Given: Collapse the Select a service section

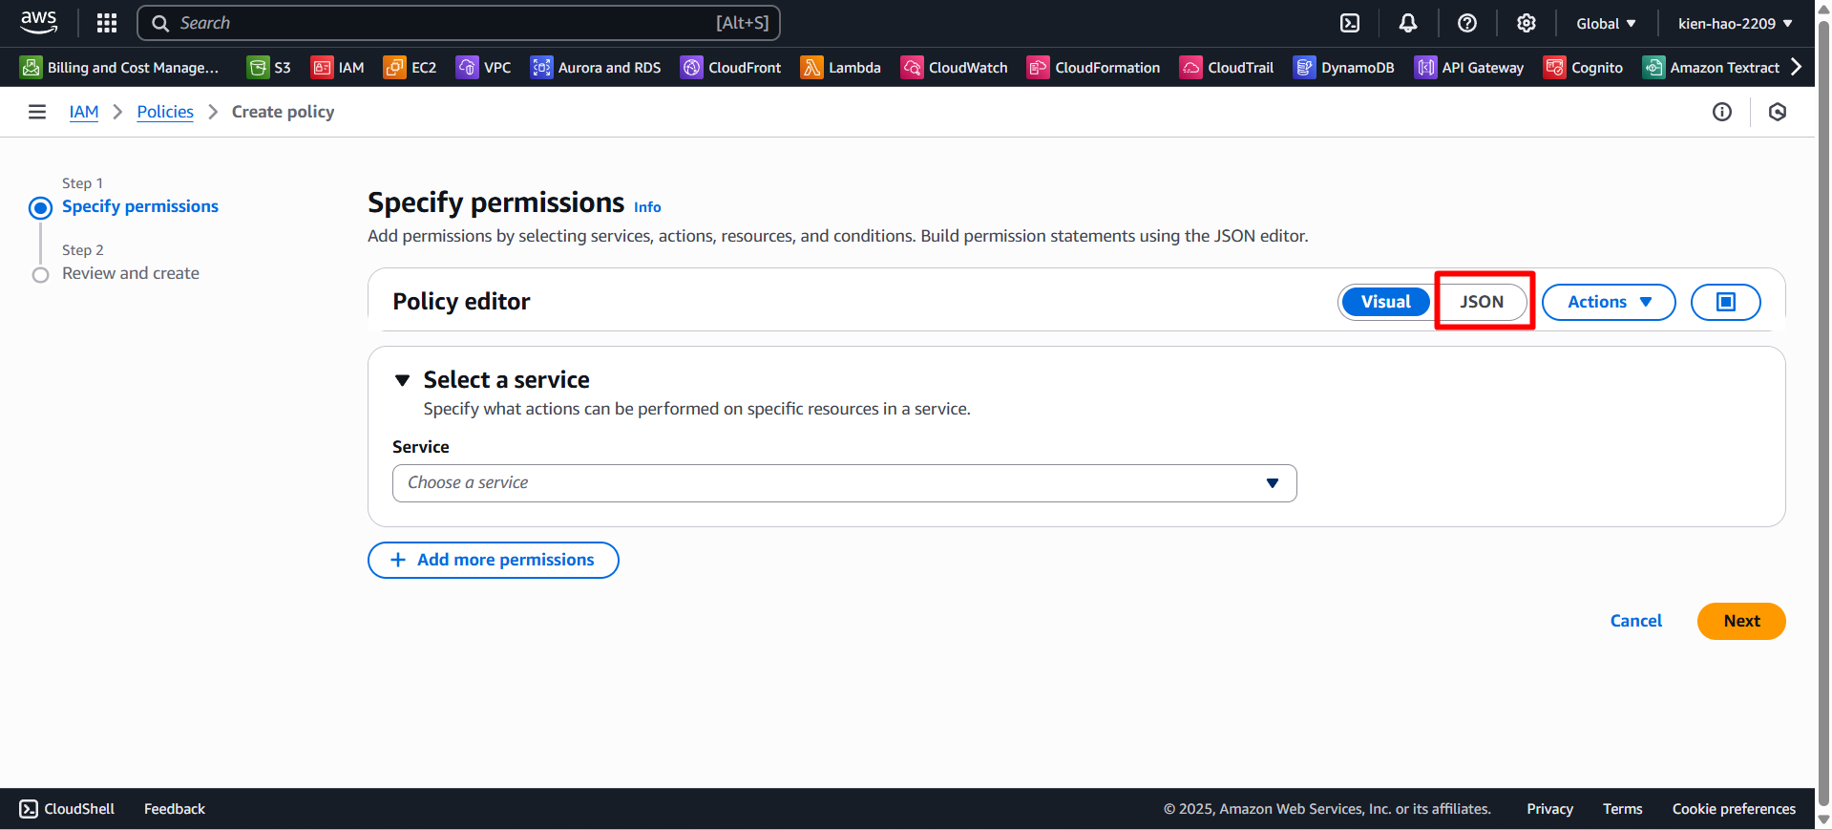Looking at the screenshot, I should click(x=402, y=380).
